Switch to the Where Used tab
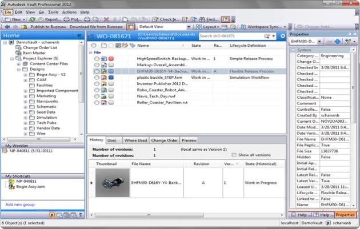Viewport: 360px width, 229px height. click(135, 140)
